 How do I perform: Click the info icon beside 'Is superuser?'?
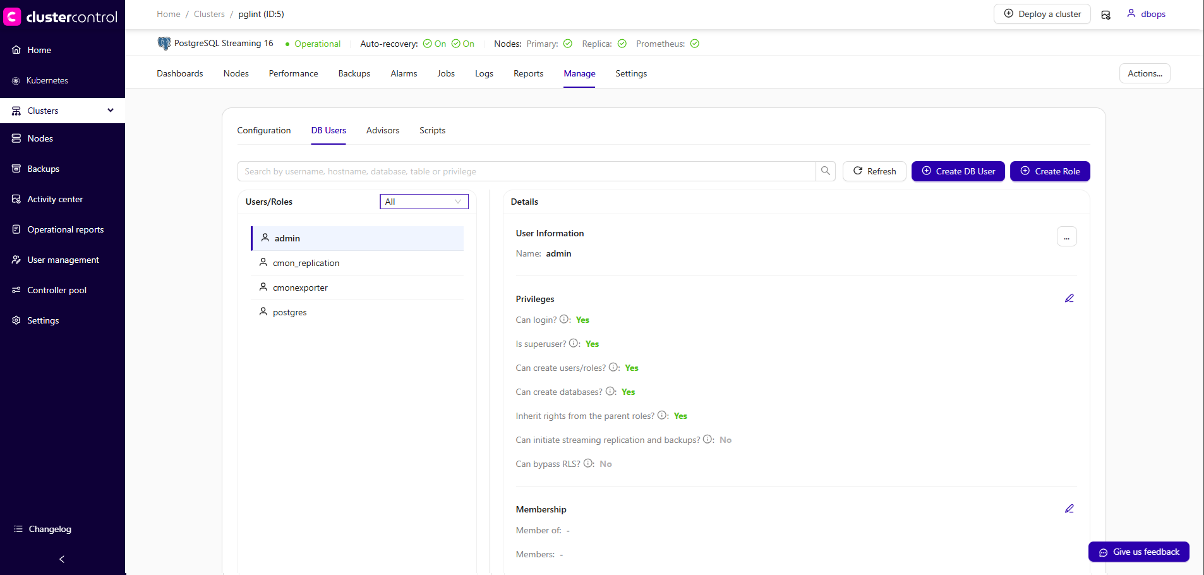point(574,344)
